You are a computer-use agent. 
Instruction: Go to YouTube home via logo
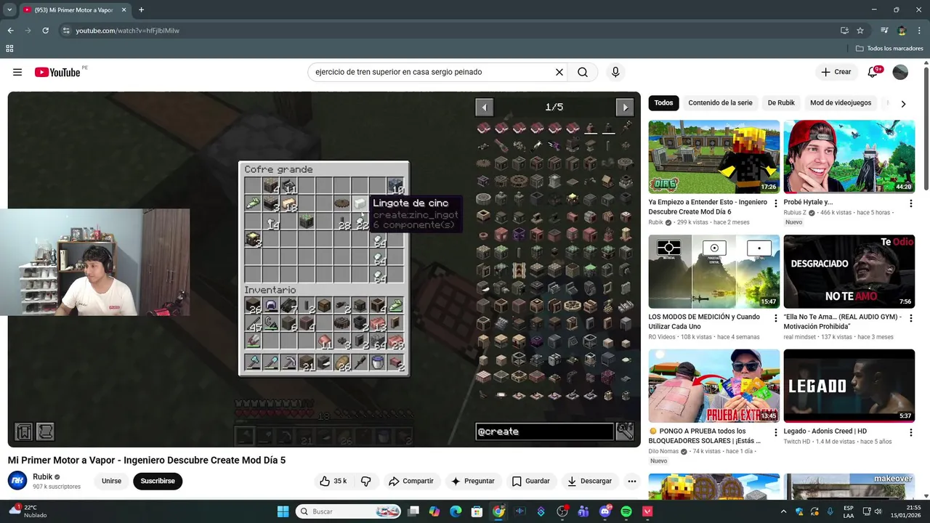click(57, 72)
